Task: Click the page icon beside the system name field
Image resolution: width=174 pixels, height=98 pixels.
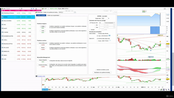Action: click(75, 12)
